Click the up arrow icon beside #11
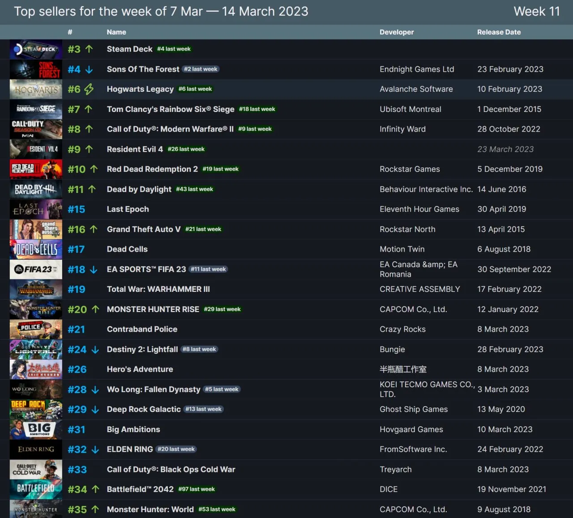Screen dimensions: 573x518 click(92, 189)
